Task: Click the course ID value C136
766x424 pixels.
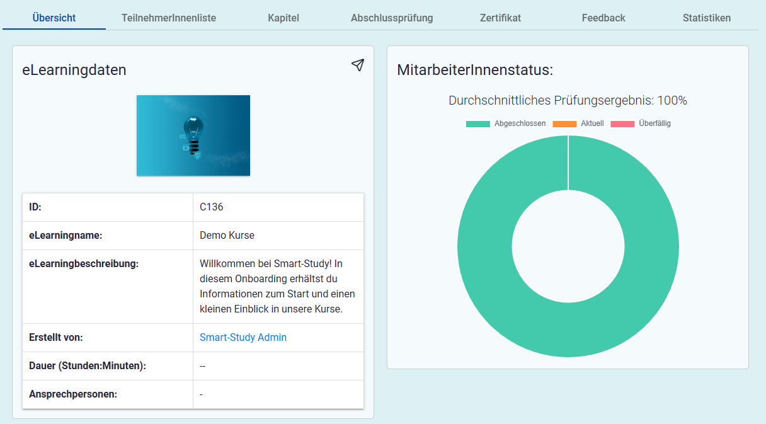Action: pos(212,207)
